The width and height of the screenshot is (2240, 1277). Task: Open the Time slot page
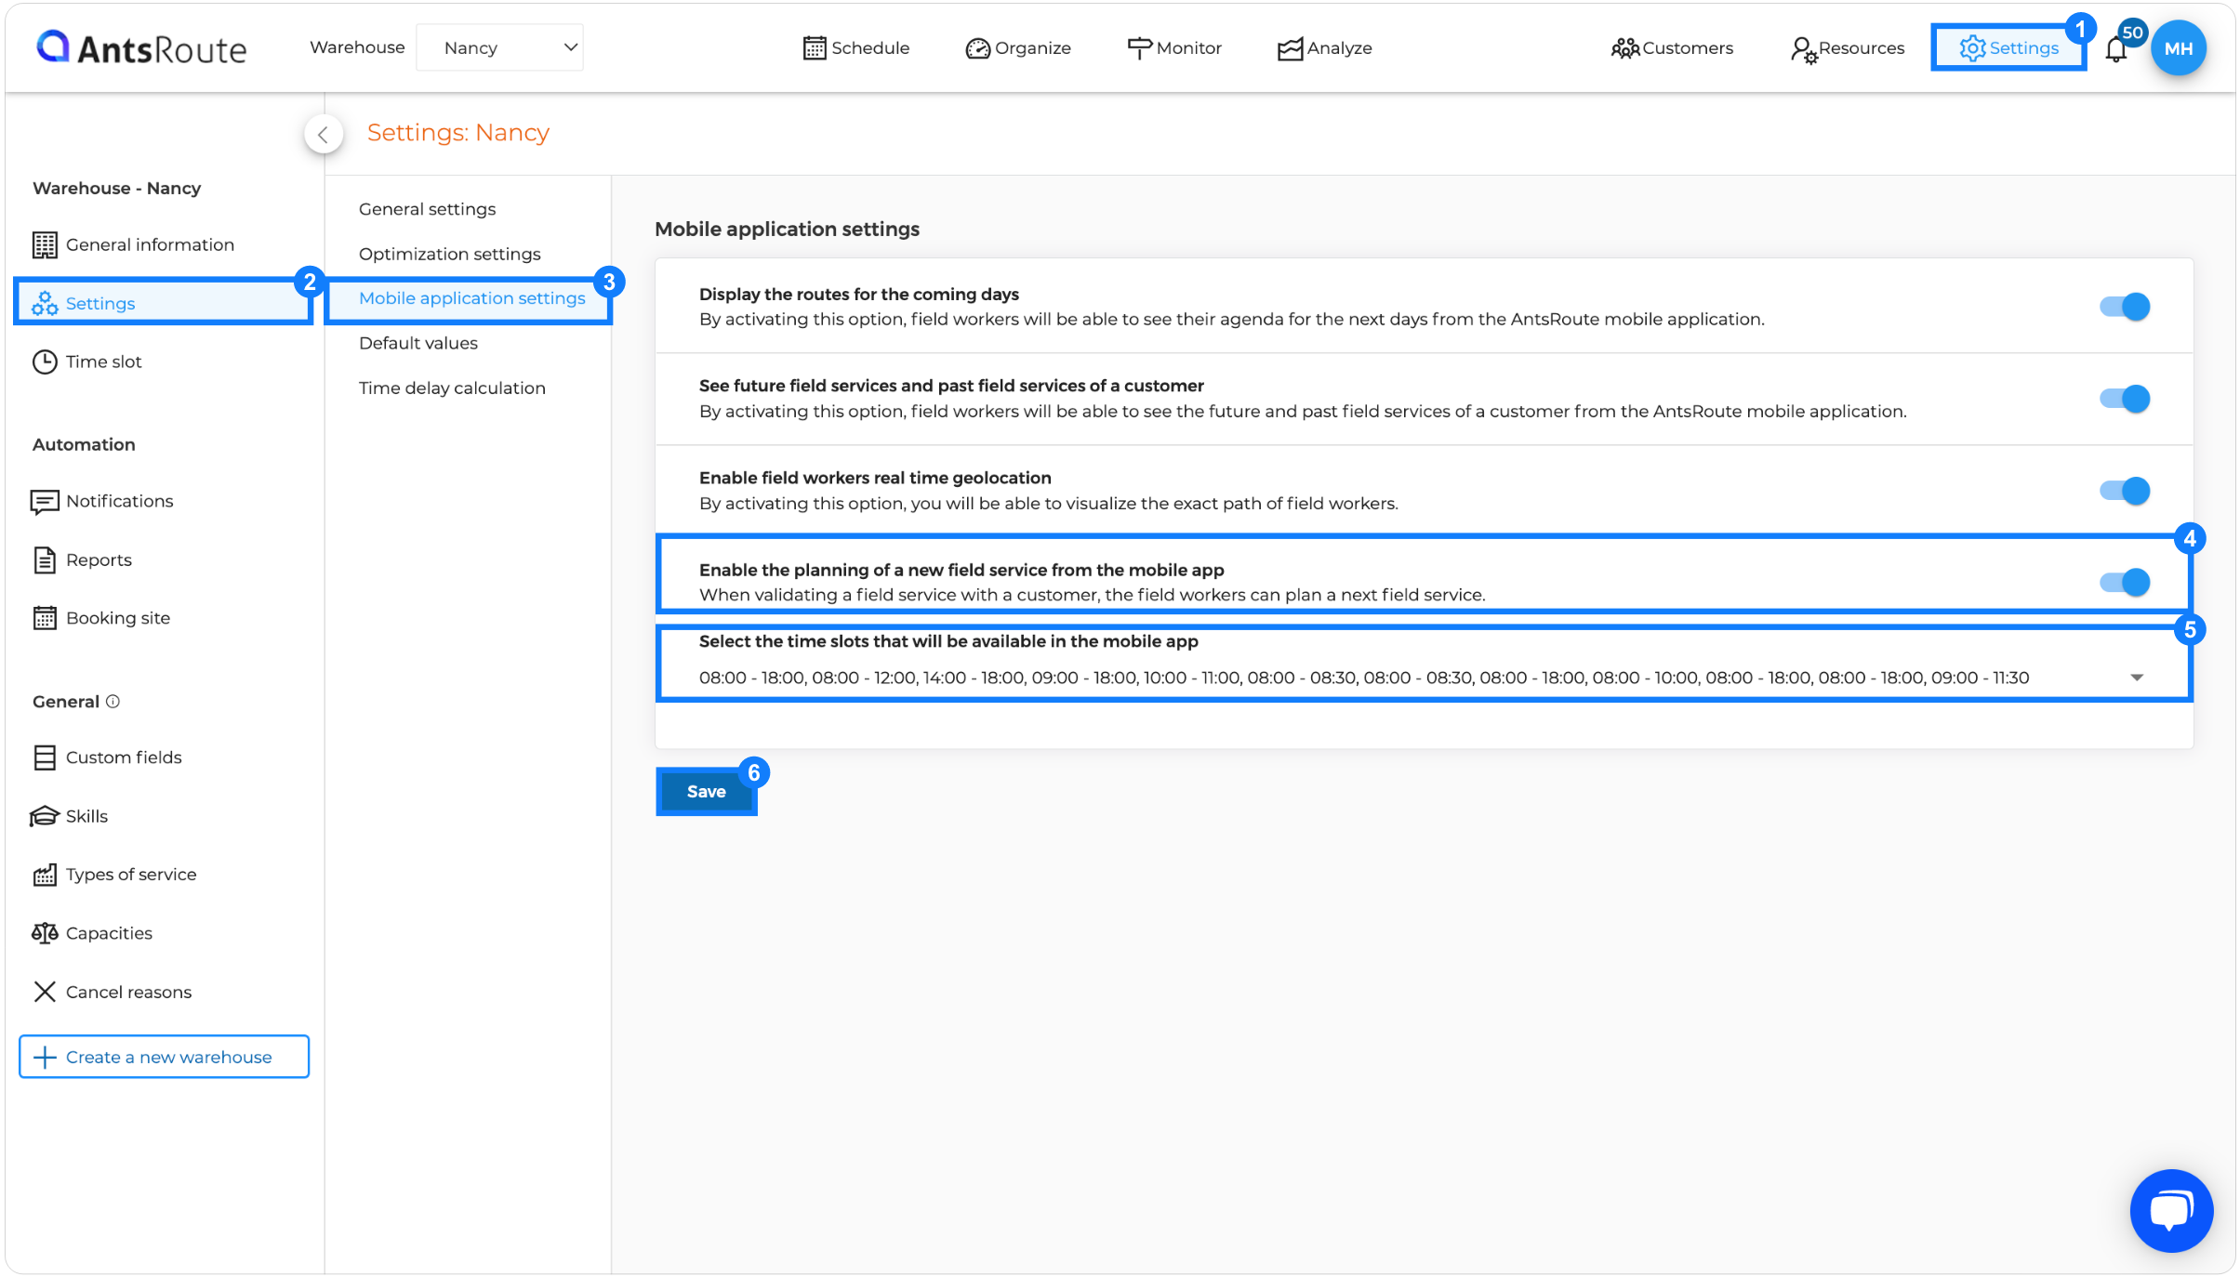coord(104,362)
